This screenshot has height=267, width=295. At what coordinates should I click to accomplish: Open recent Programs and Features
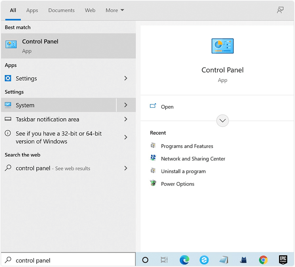[x=187, y=146]
